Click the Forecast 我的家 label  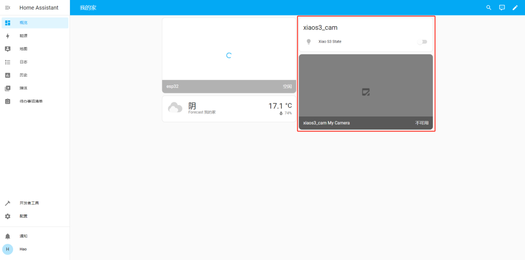(x=202, y=112)
